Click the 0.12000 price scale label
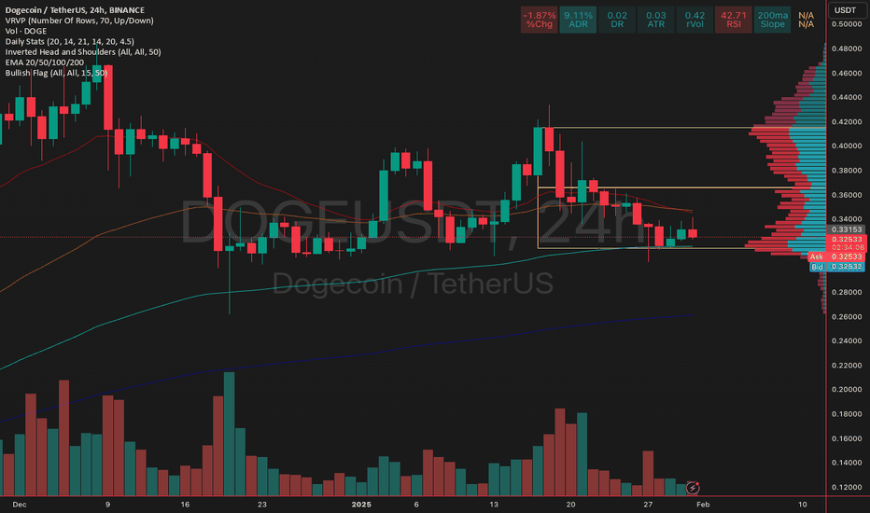Image resolution: width=870 pixels, height=513 pixels. (x=847, y=488)
